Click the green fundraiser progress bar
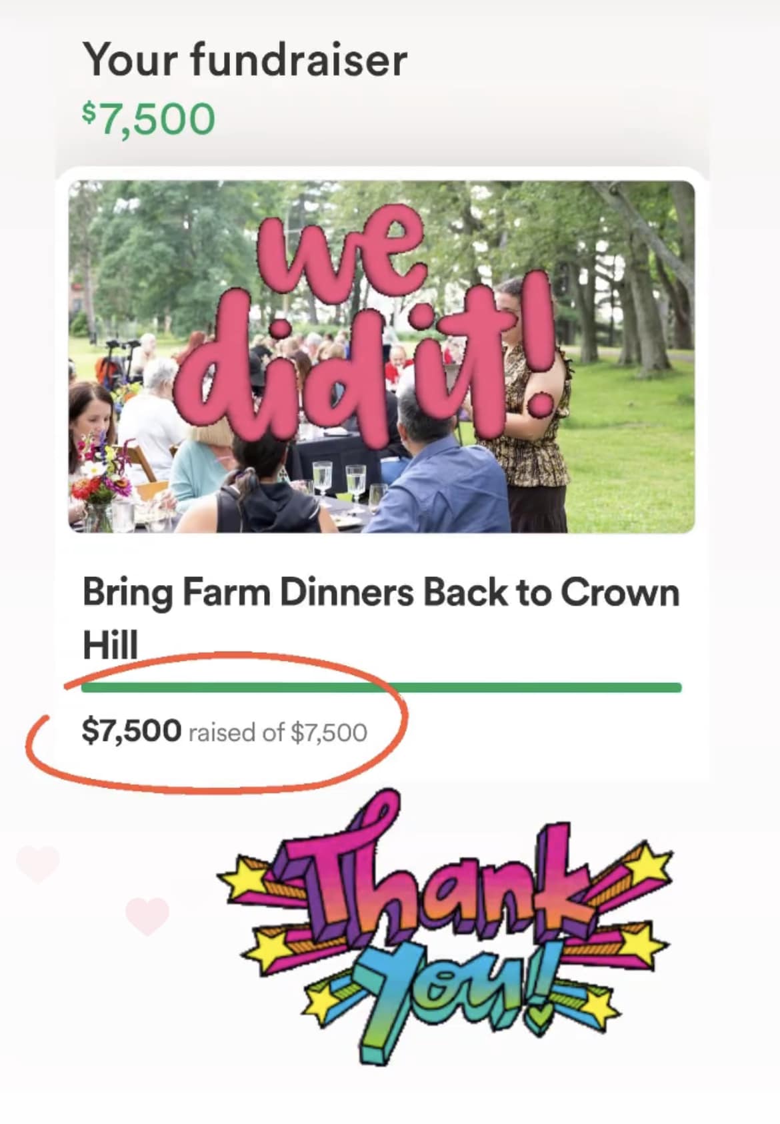This screenshot has height=1124, width=780. tap(382, 688)
